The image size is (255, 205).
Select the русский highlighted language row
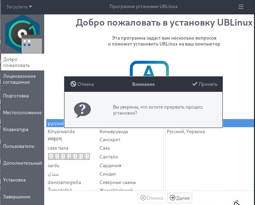click(x=55, y=123)
